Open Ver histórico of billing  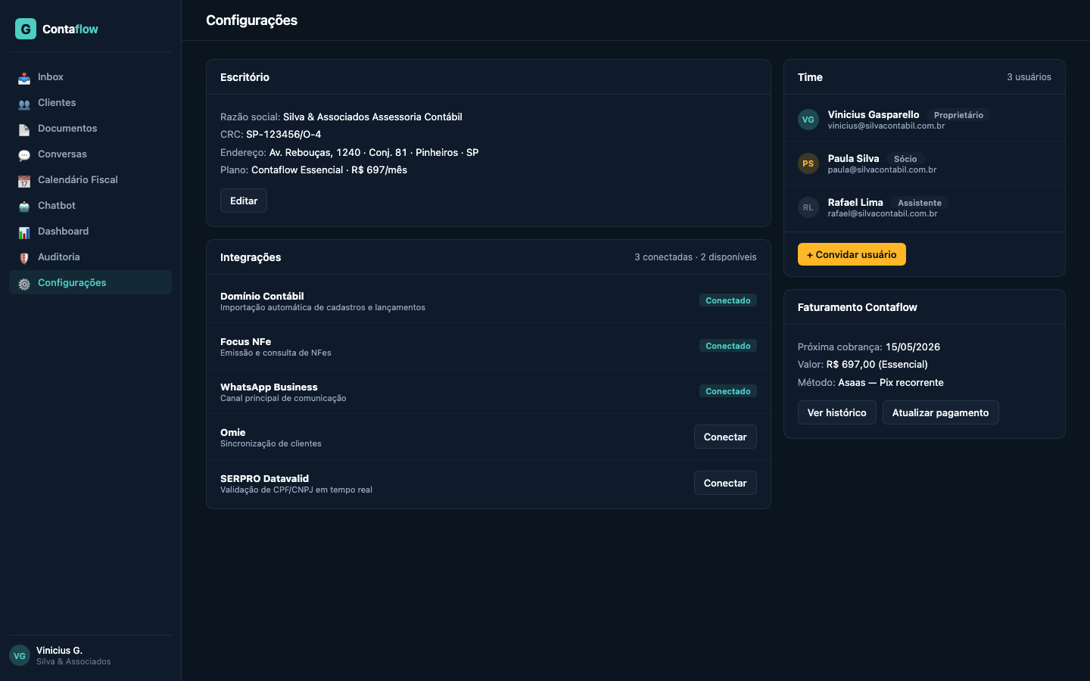pos(836,412)
